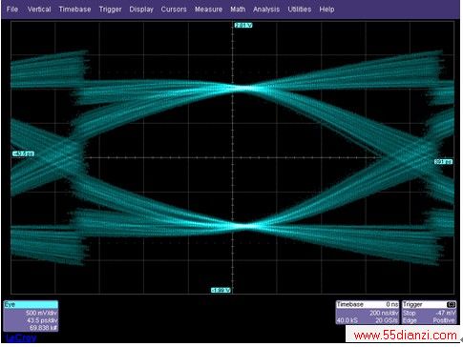463x347 pixels.
Task: Click the trigger channel icon in Trigger box
Action: coord(451,305)
